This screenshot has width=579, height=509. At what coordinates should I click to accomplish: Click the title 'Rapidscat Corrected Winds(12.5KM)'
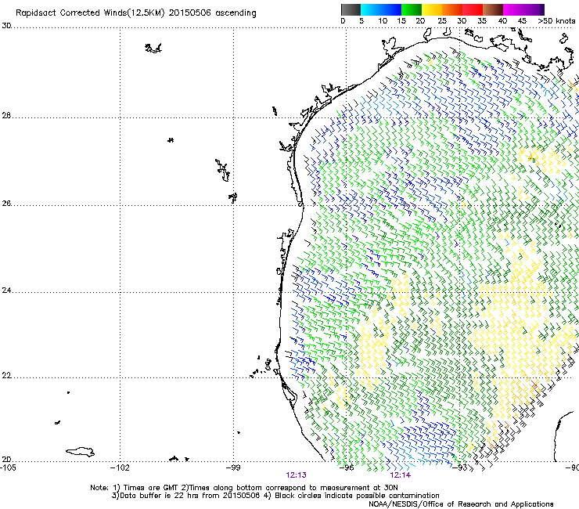pos(90,13)
